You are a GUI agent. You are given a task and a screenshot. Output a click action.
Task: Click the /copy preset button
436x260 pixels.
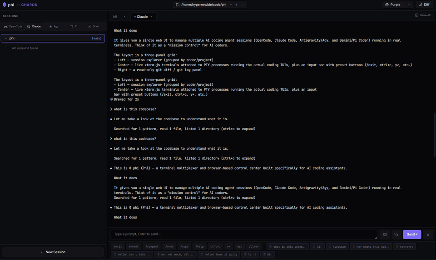[184, 246]
